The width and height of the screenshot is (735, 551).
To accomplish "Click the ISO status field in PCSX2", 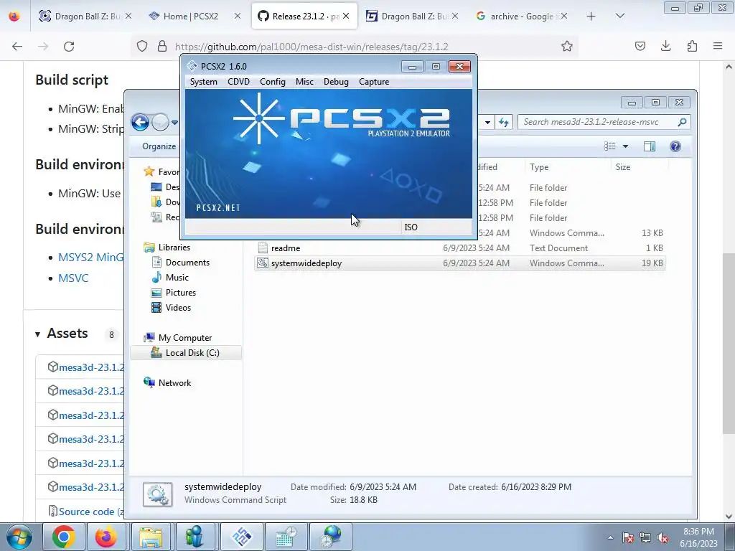I will click(x=437, y=227).
